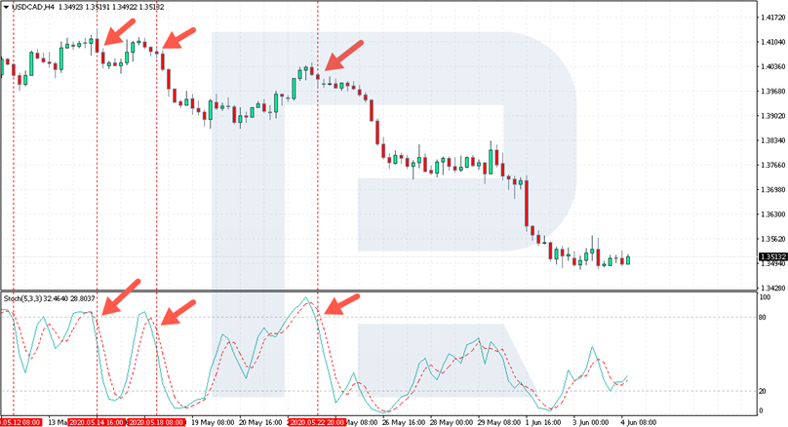This screenshot has height=427, width=788.
Task: Click the 28 May 00:00 time axis label
Action: coord(452,422)
